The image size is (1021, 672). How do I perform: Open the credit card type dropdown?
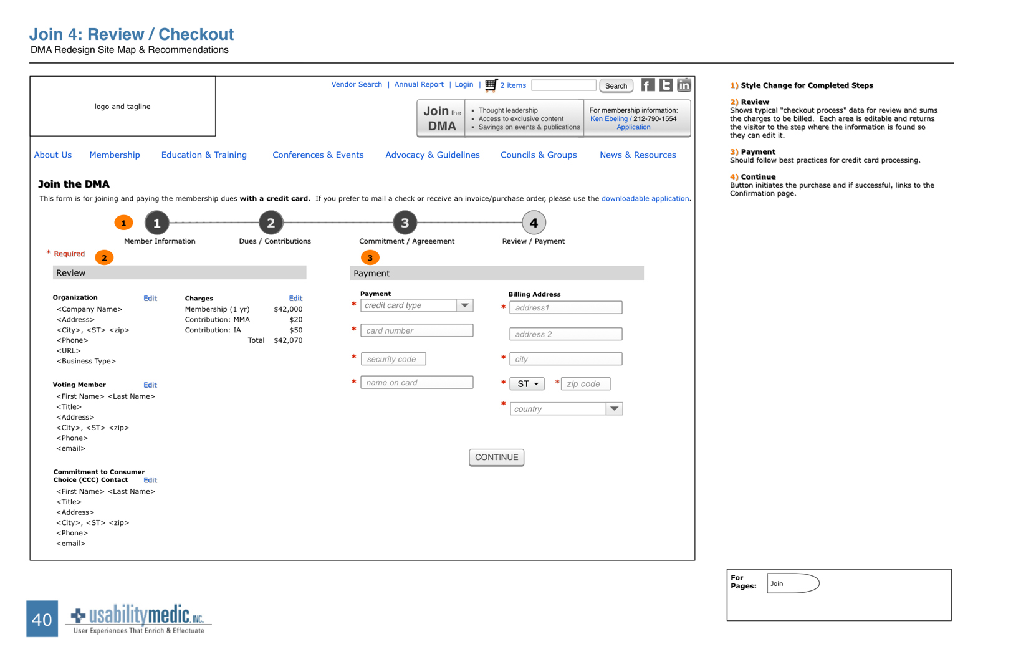click(x=416, y=305)
